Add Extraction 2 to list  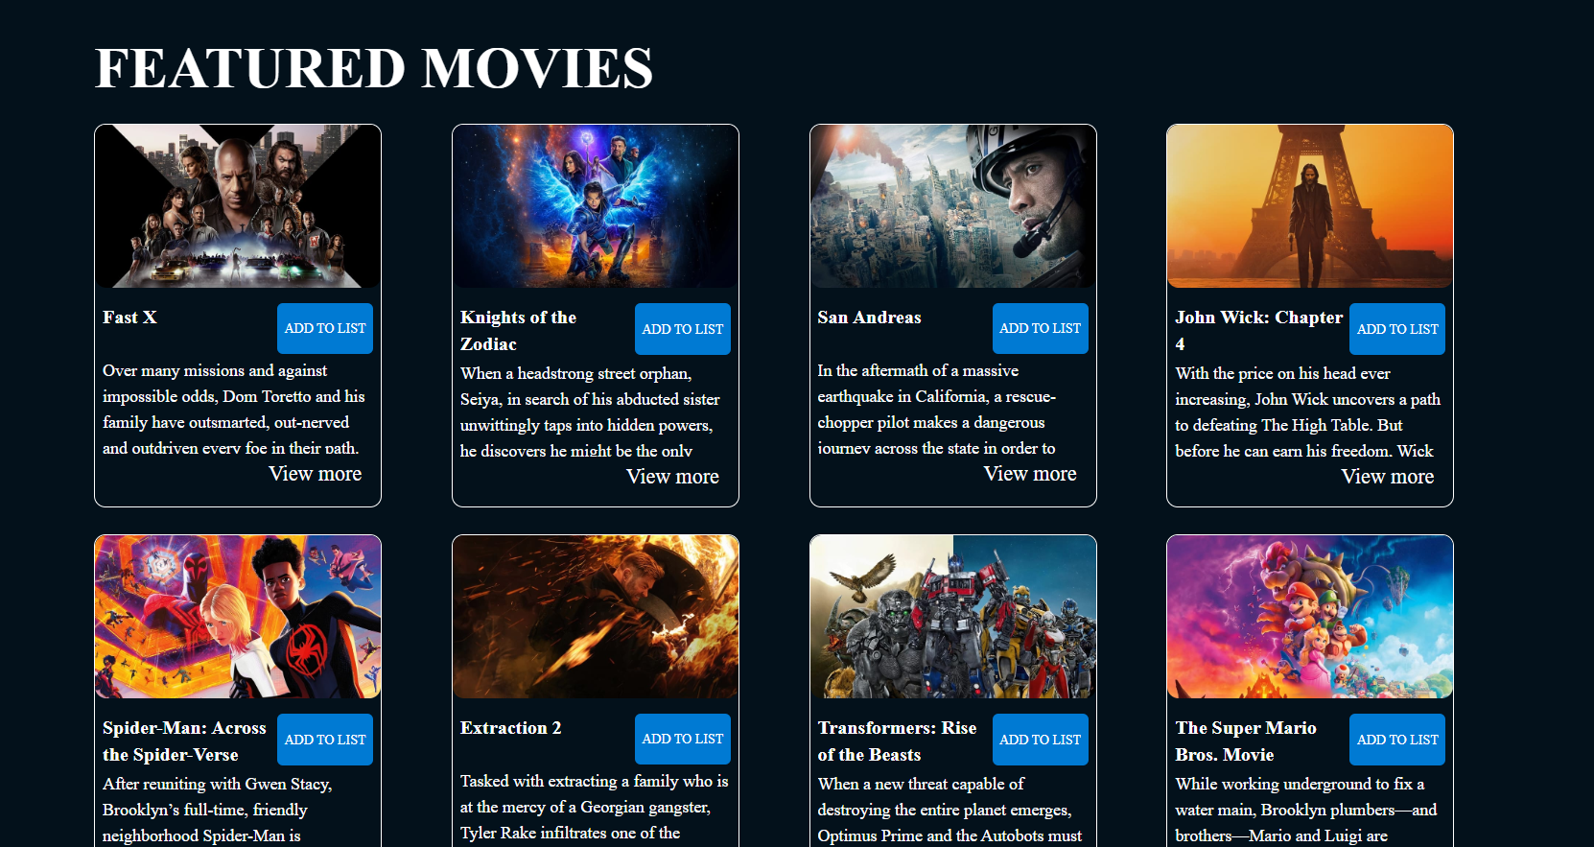pos(683,740)
